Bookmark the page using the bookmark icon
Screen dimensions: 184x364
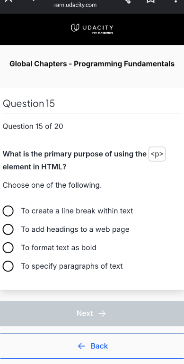pyautogui.click(x=150, y=1)
